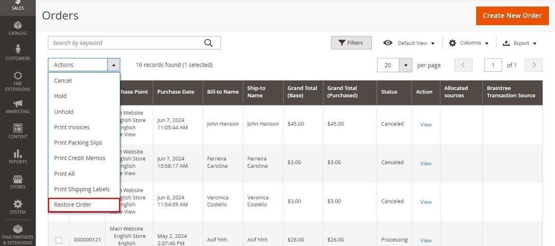Click the search magnifier icon
This screenshot has height=246, width=555.
pos(208,43)
